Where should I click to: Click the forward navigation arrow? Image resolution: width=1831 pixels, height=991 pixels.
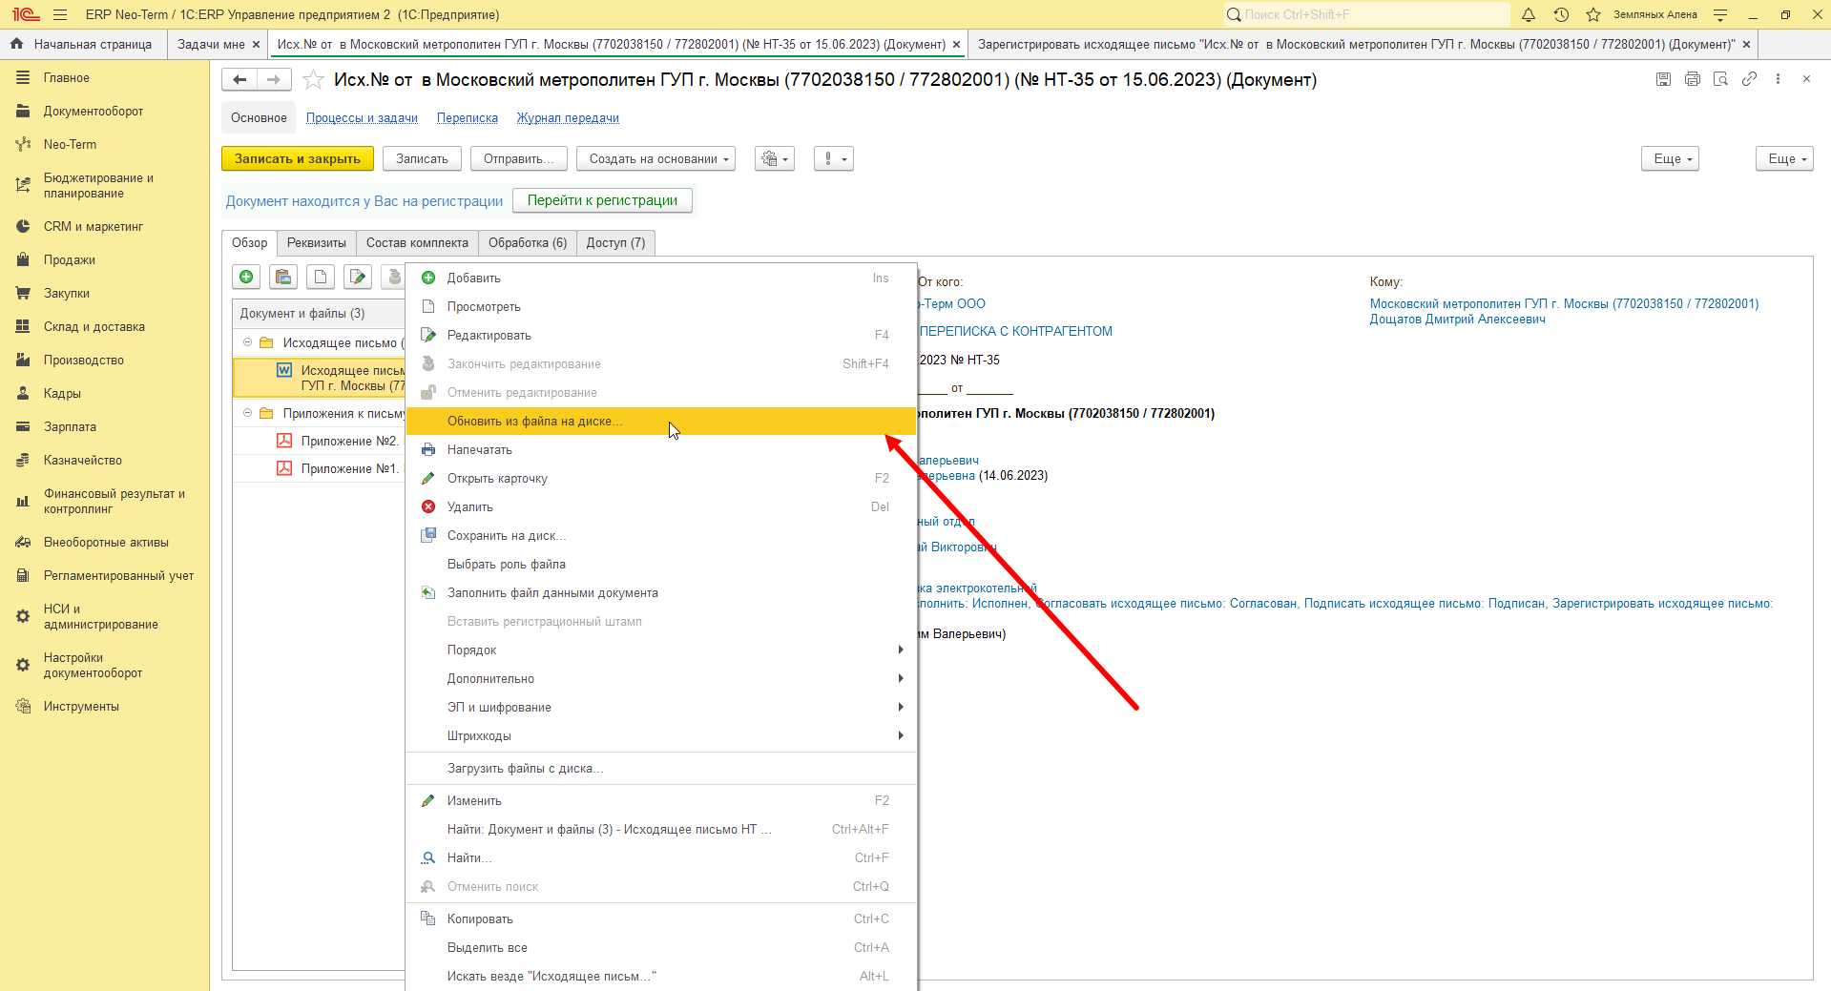click(x=274, y=80)
